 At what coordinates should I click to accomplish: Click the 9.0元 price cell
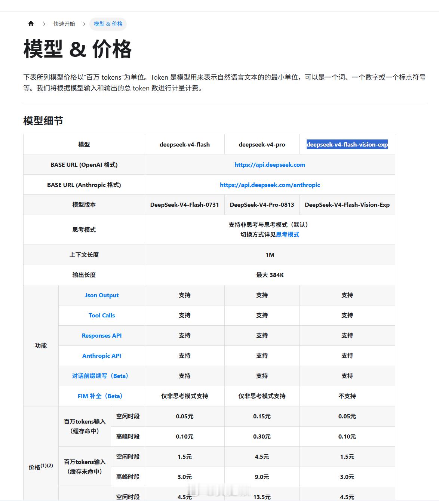point(262,477)
